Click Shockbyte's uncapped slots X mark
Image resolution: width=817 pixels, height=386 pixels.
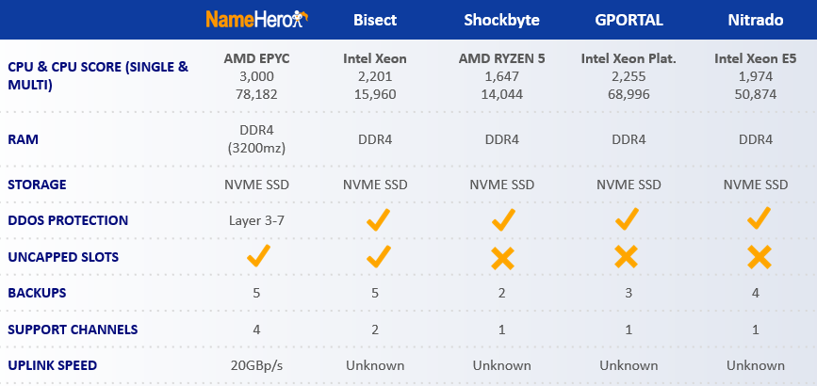[503, 258]
